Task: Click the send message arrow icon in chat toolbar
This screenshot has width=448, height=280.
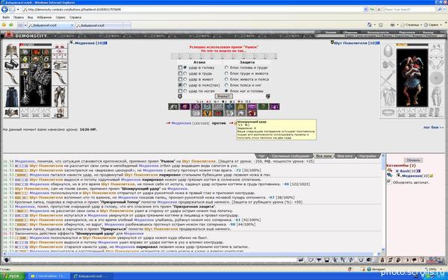Action: [x=301, y=260]
